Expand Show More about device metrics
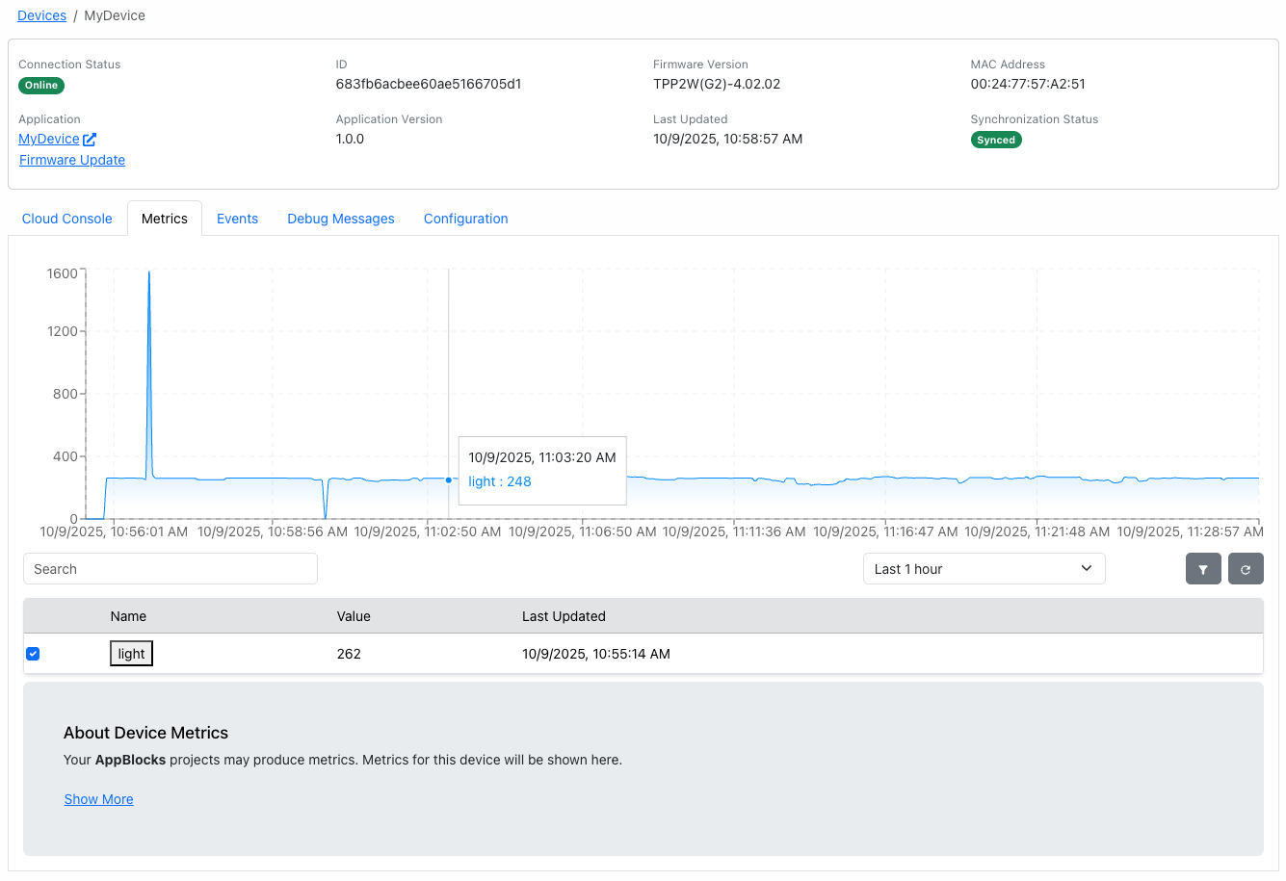Screen dimensions: 1286x881 coord(98,799)
